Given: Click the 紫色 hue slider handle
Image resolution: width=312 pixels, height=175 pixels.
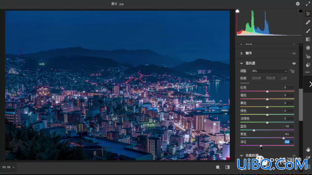Looking at the screenshot, I should point(284,138).
